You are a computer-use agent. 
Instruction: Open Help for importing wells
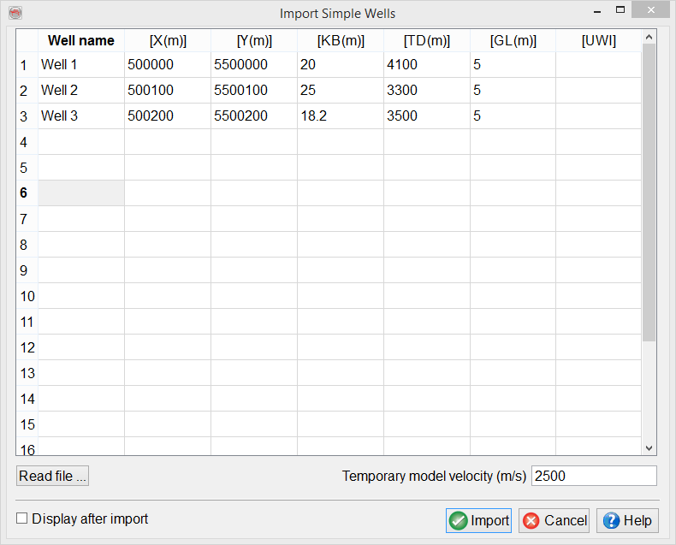pyautogui.click(x=627, y=520)
